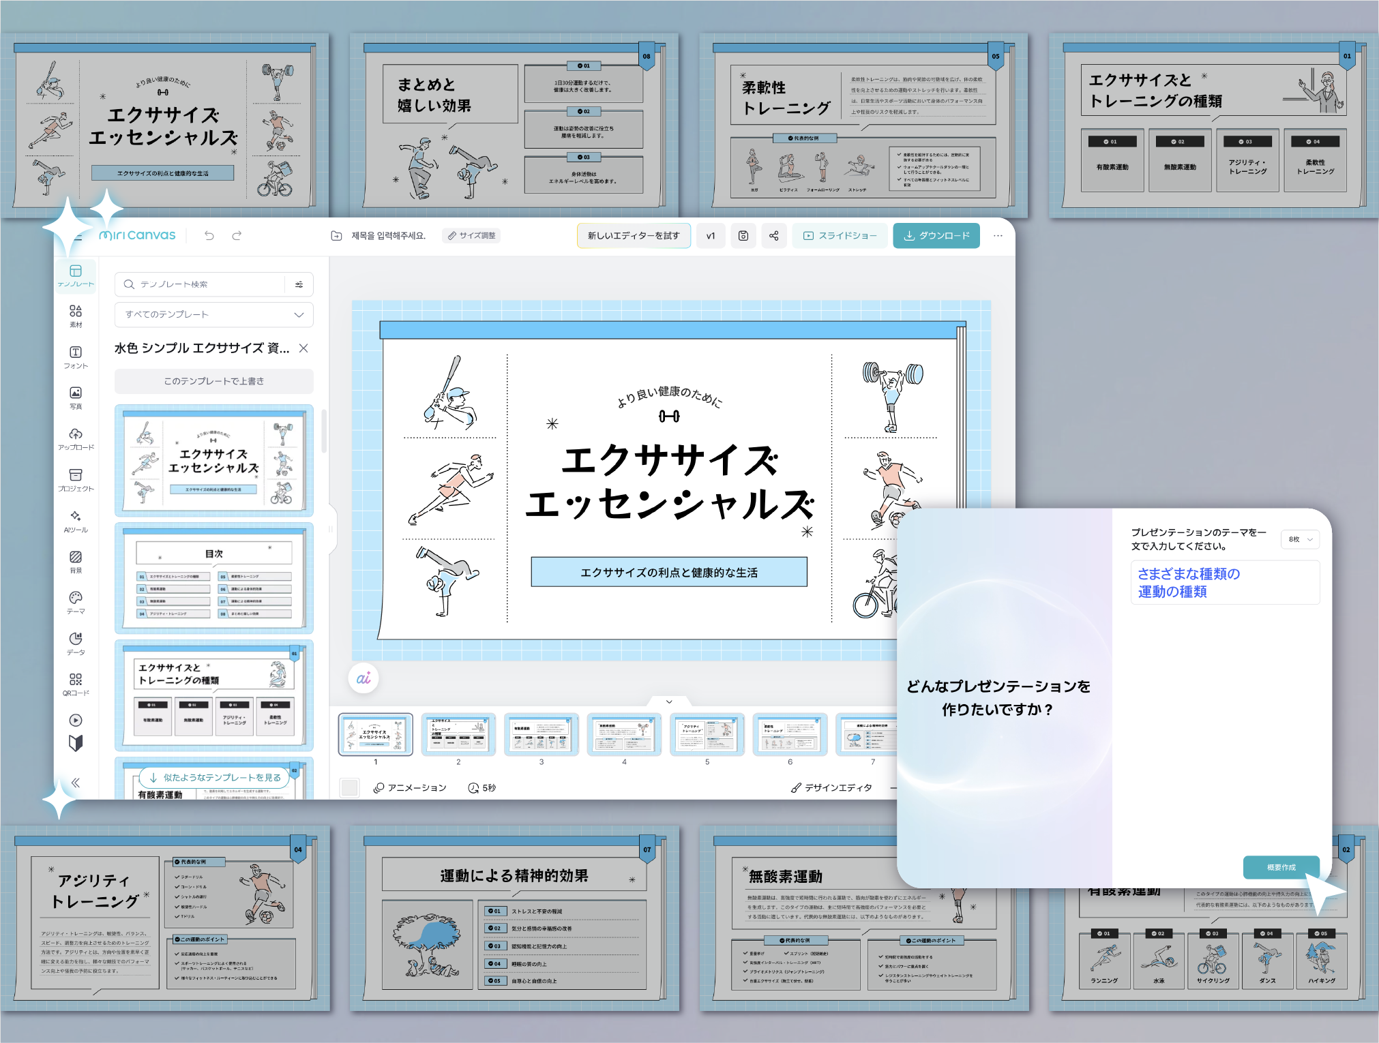Open the アニメーション animation settings
Viewport: 1379px width, 1043px height.
pyautogui.click(x=410, y=787)
